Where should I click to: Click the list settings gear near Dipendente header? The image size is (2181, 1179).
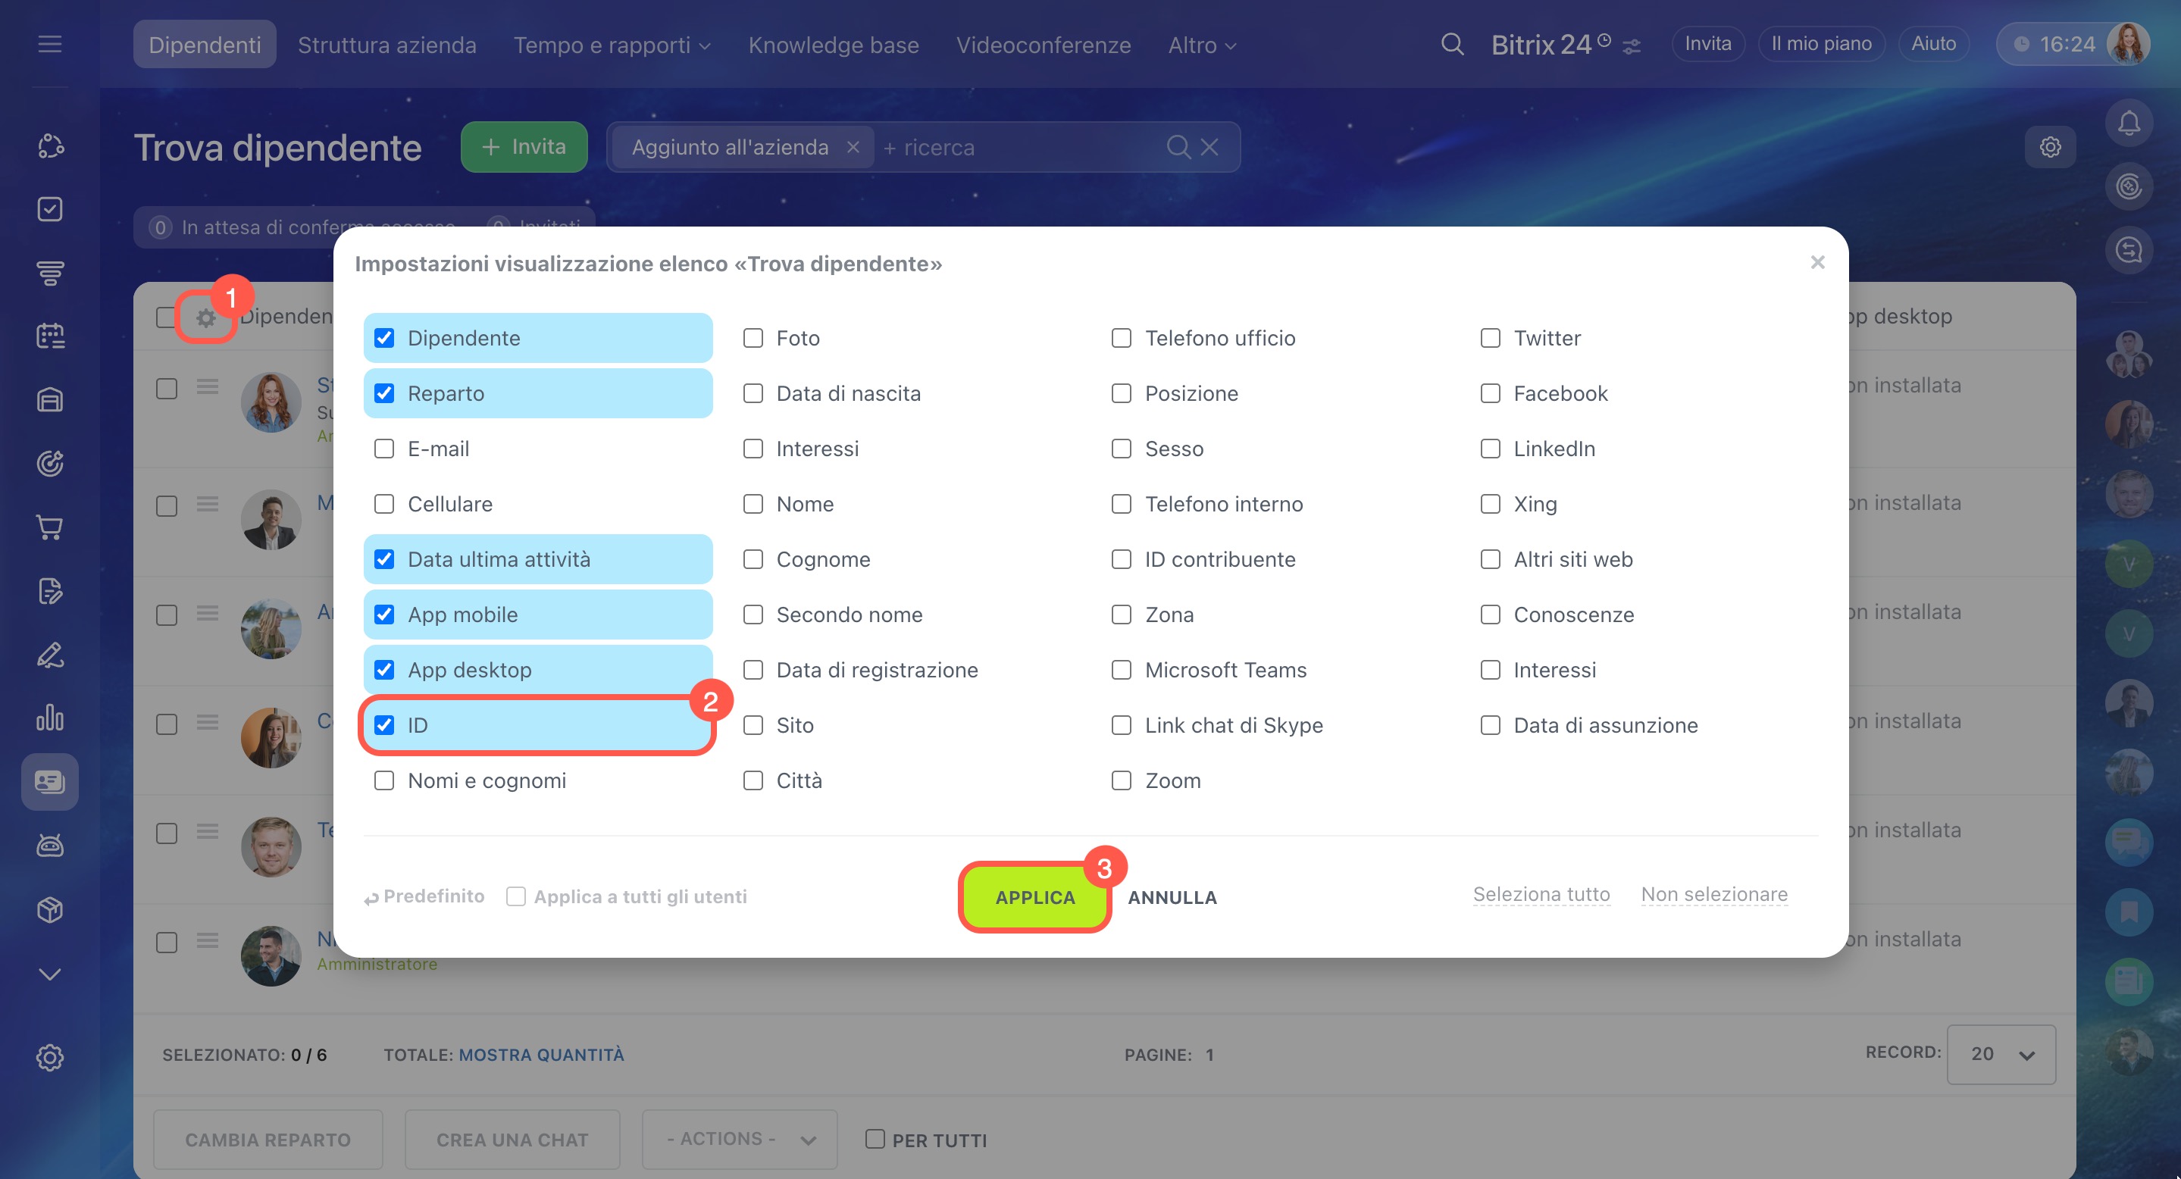205,318
